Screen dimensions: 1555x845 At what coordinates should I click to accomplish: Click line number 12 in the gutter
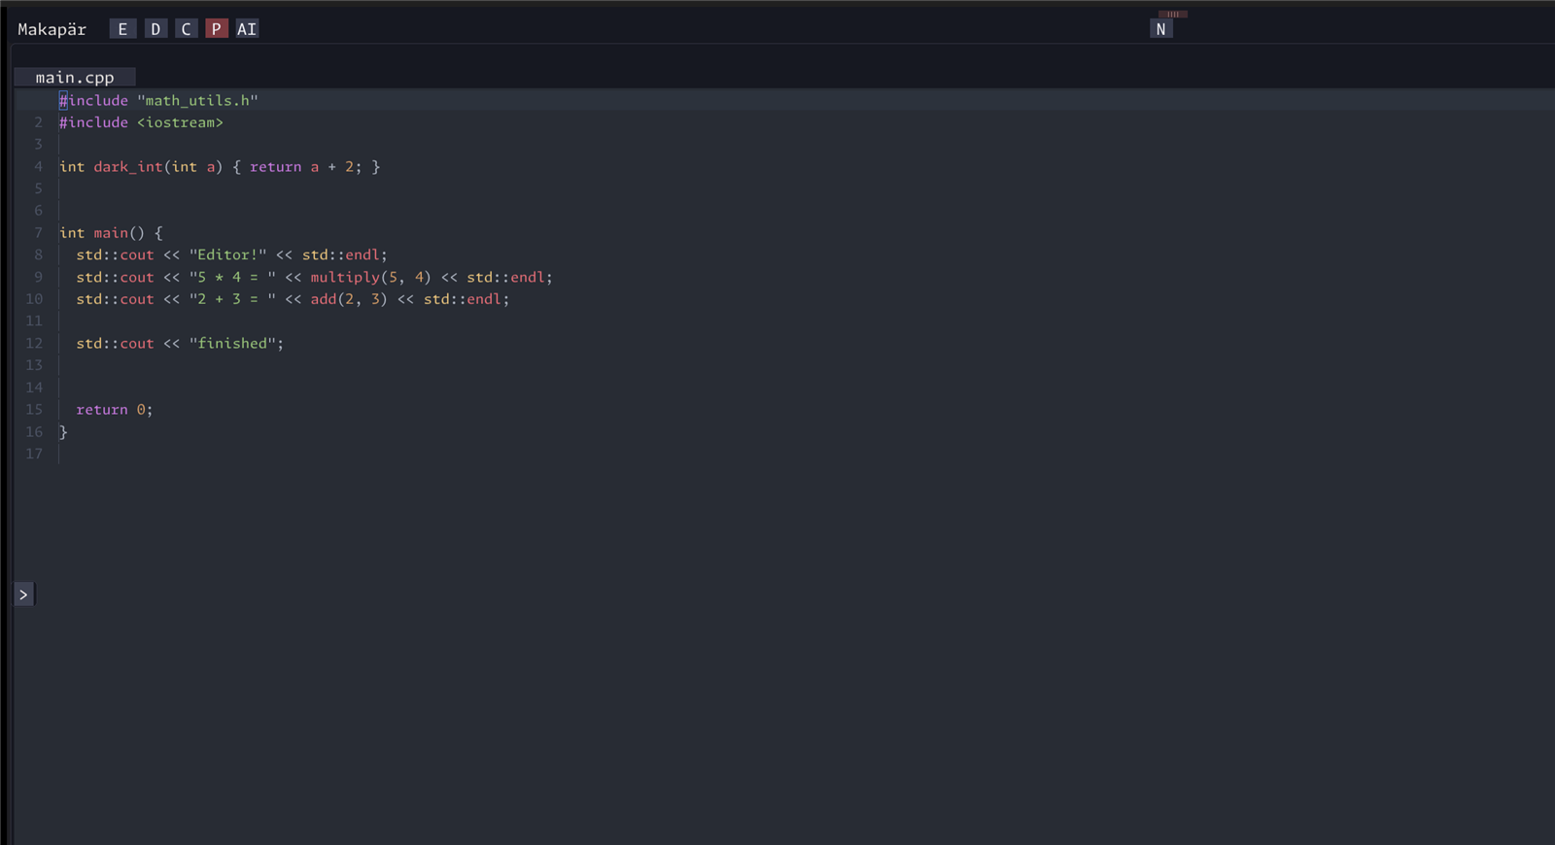point(35,344)
